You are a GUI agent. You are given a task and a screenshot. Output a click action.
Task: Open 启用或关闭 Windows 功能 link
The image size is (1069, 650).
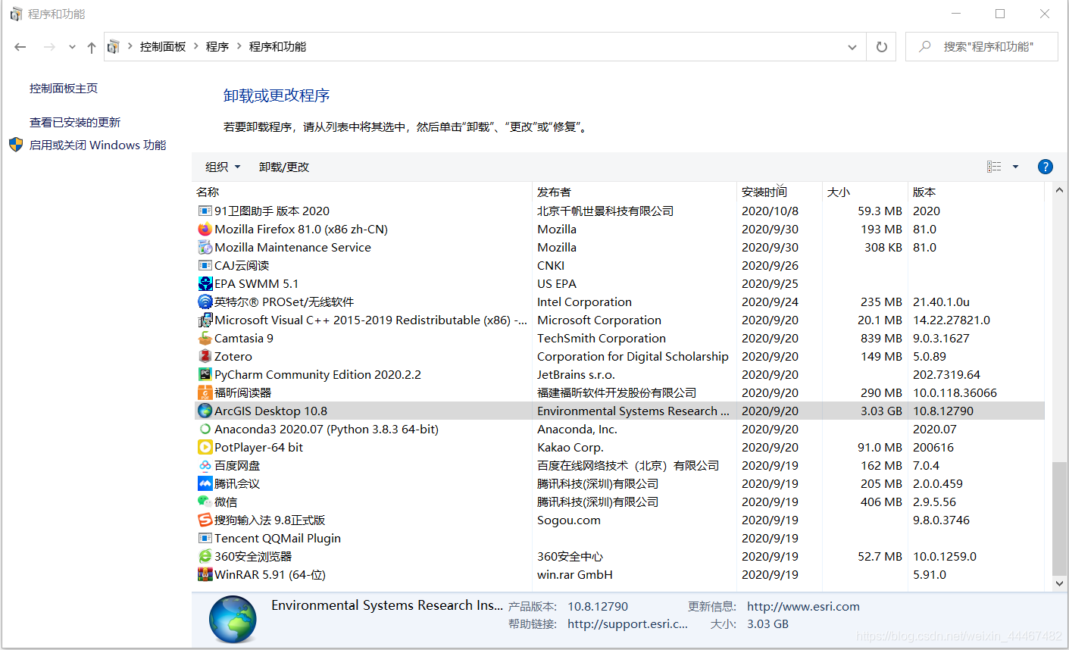pyautogui.click(x=98, y=145)
